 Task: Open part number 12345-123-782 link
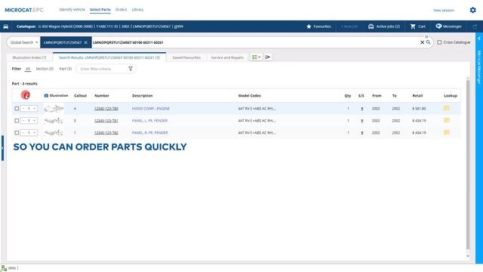[106, 133]
